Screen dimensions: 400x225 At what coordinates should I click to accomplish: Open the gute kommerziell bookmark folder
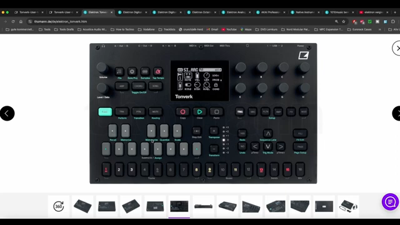(x=19, y=29)
